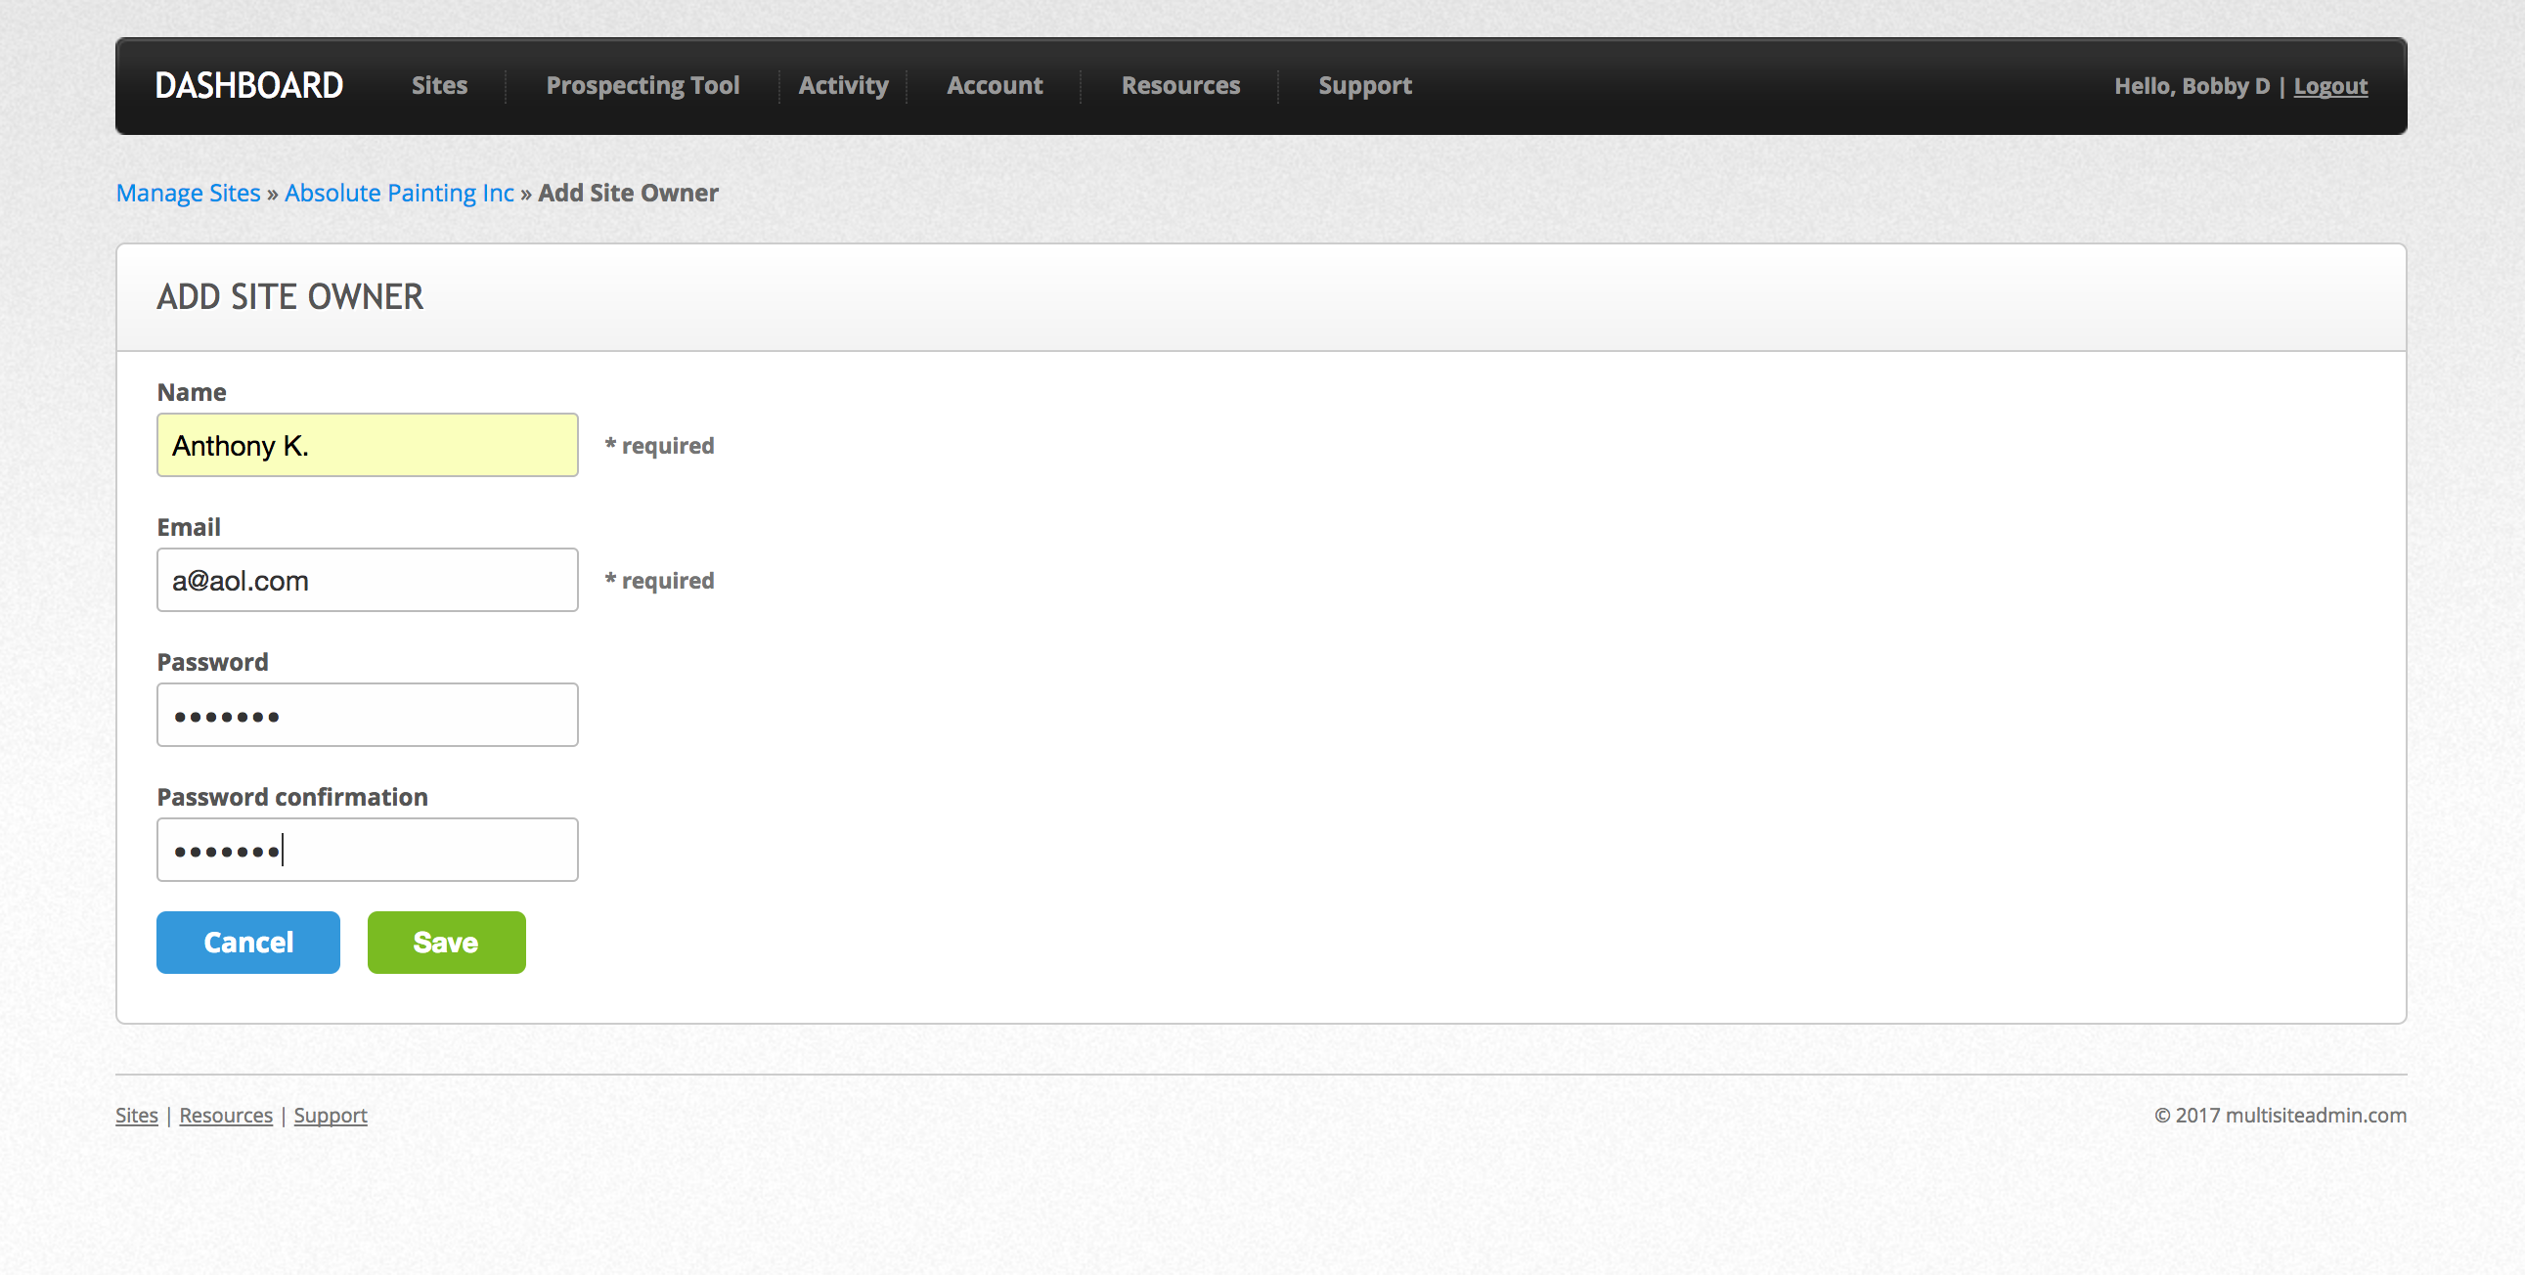The height and width of the screenshot is (1275, 2525).
Task: Select Activity in the top navigation
Action: (843, 85)
